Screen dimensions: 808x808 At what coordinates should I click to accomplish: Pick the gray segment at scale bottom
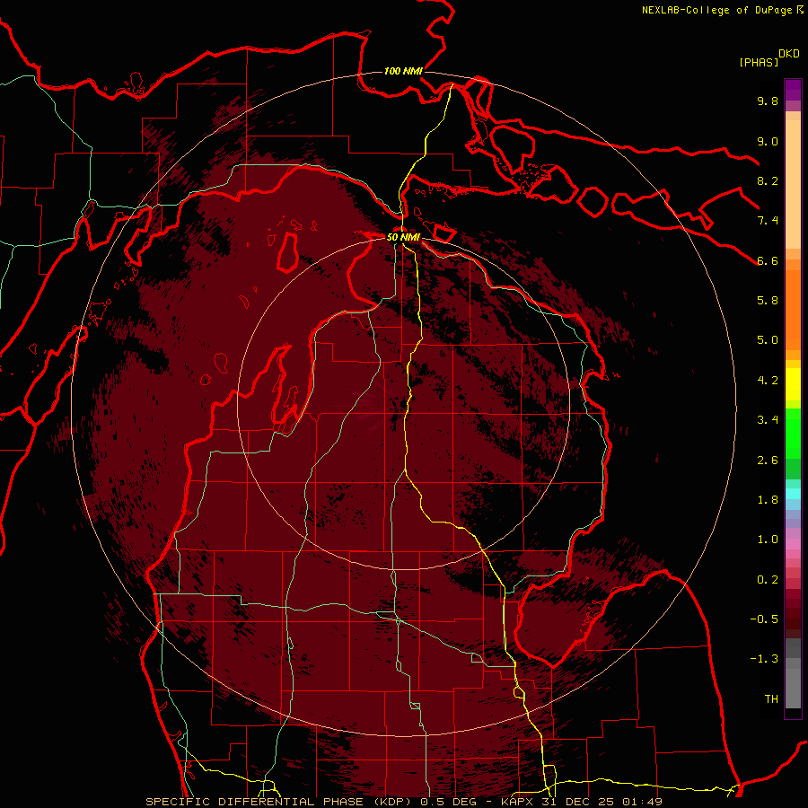pyautogui.click(x=793, y=689)
